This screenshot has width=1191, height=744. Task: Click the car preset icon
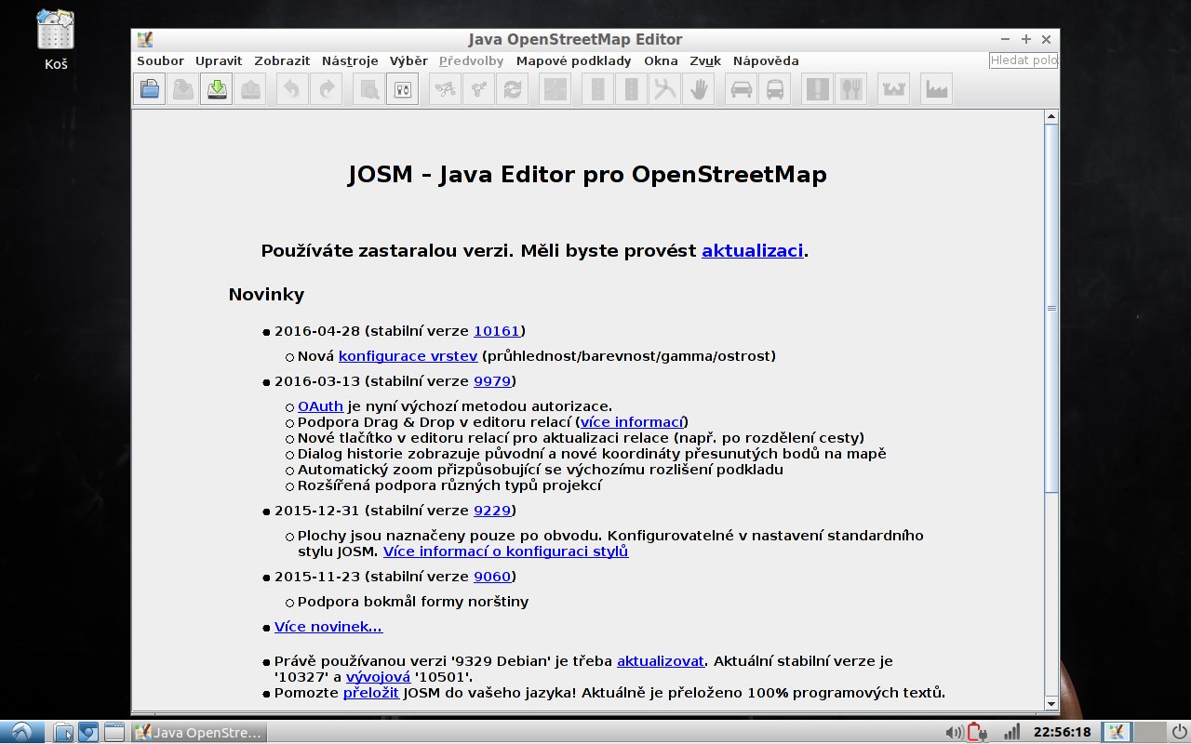[741, 89]
